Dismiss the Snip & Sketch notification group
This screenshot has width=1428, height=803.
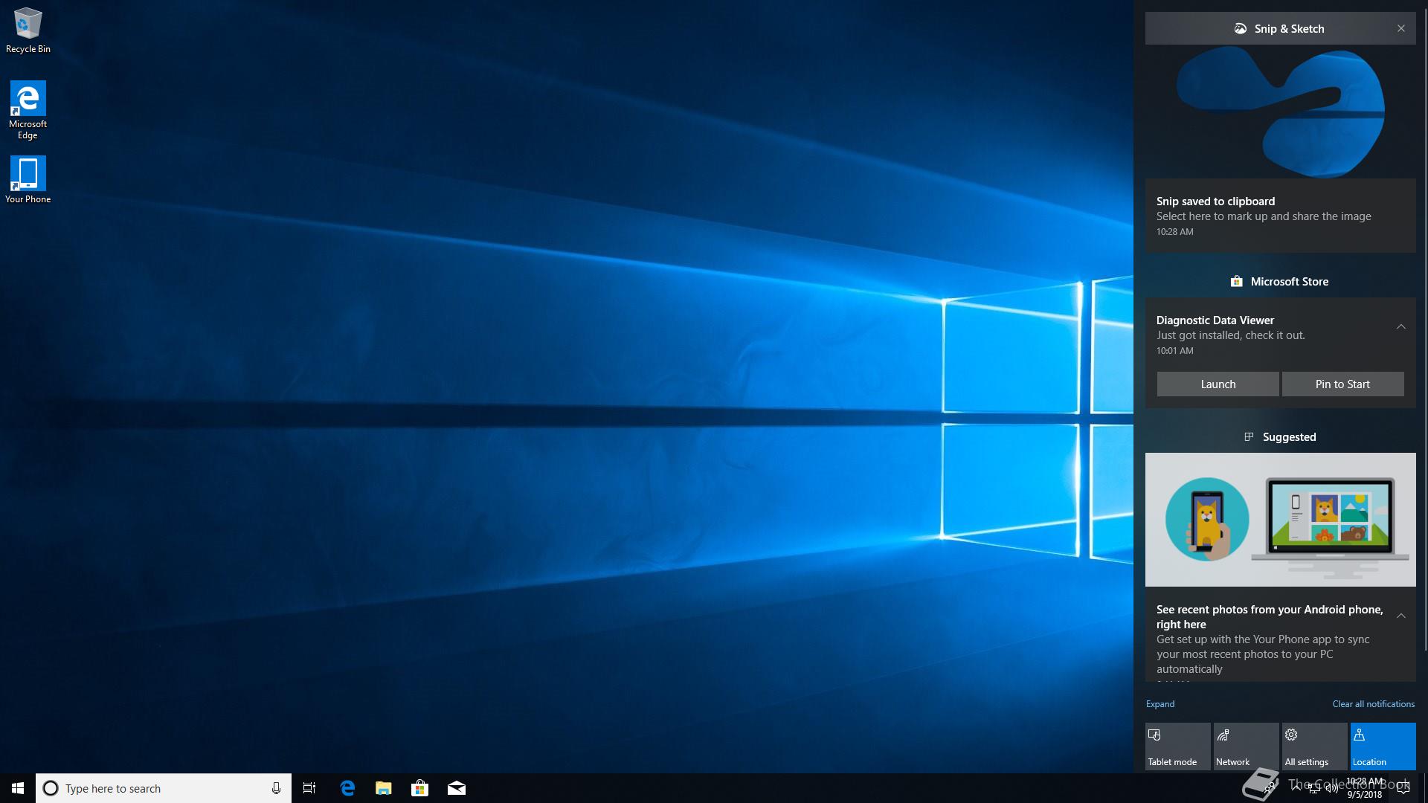point(1401,28)
